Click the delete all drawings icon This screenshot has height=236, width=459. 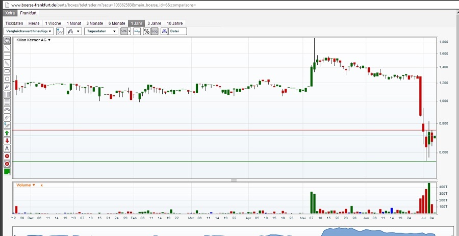(x=7, y=164)
